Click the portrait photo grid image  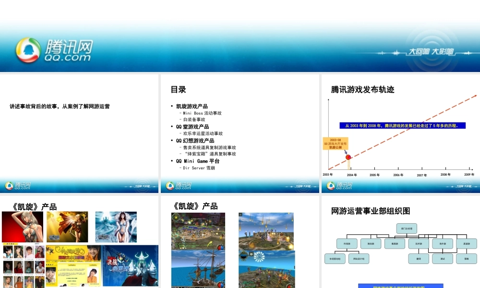tap(24, 265)
